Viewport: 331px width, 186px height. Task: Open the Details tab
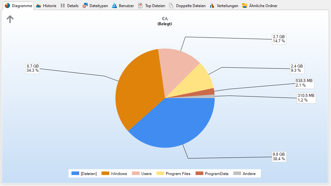(x=69, y=6)
